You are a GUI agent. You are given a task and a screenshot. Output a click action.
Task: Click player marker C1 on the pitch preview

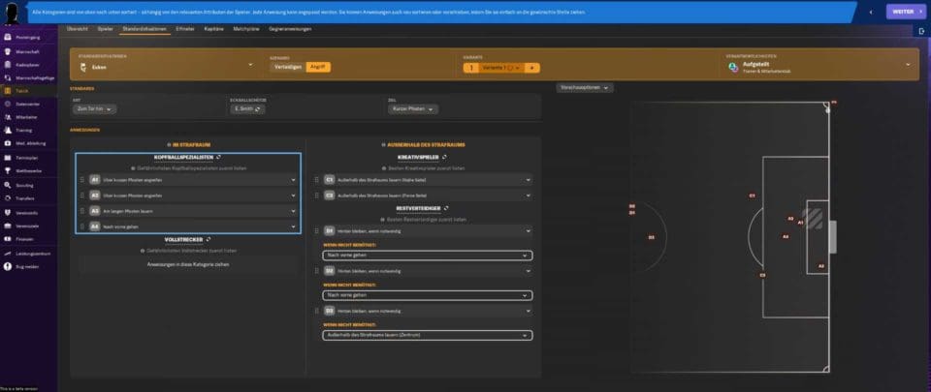pyautogui.click(x=752, y=196)
